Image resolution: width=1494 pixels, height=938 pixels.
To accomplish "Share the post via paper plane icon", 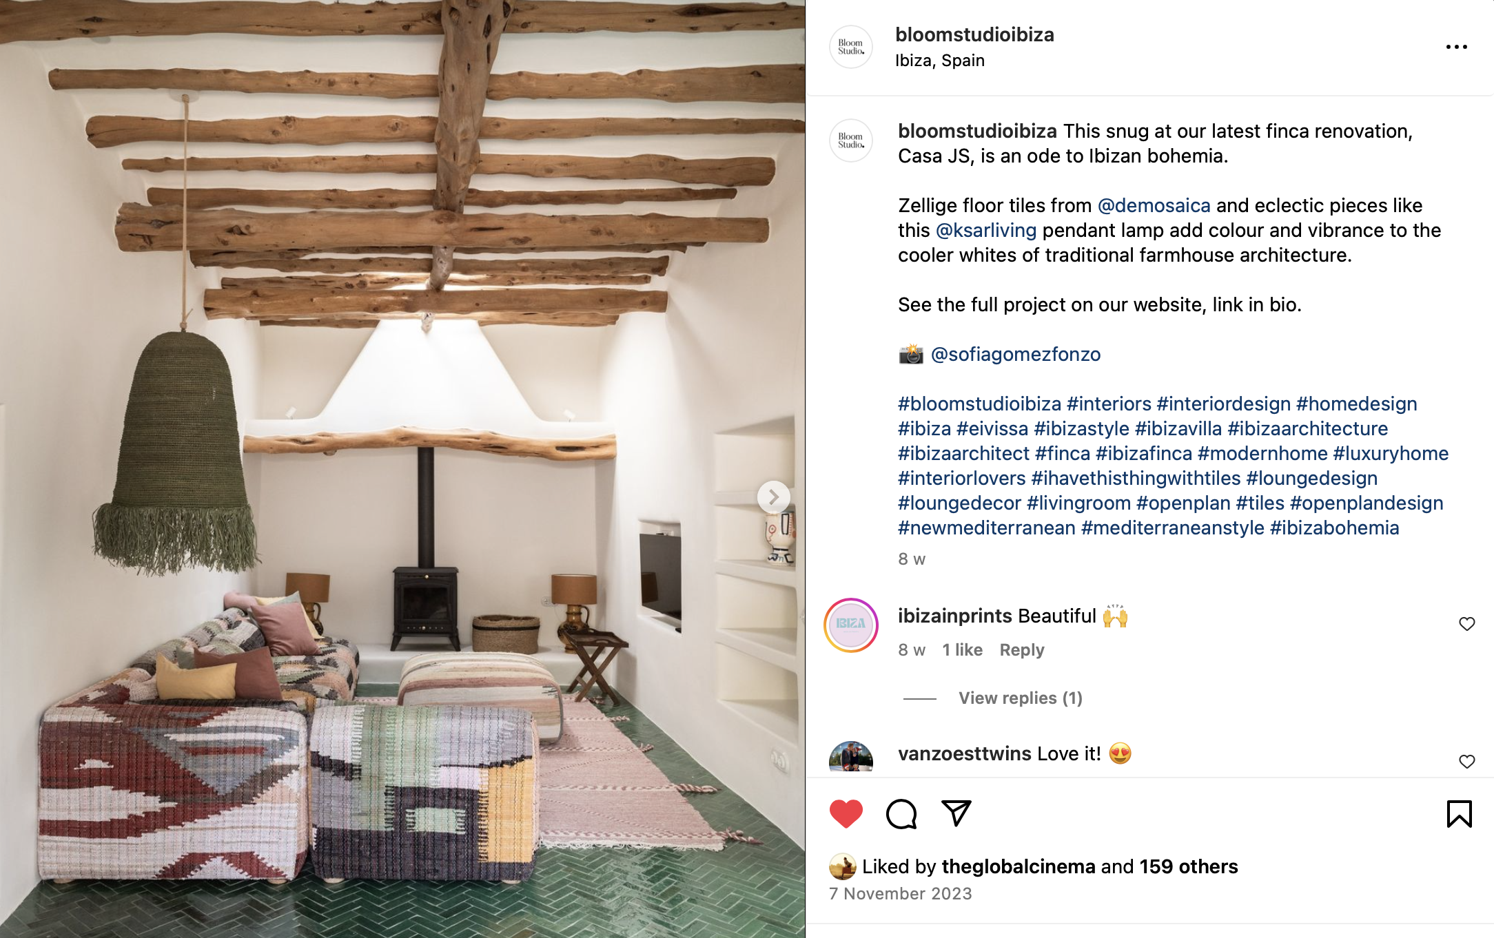I will [956, 813].
